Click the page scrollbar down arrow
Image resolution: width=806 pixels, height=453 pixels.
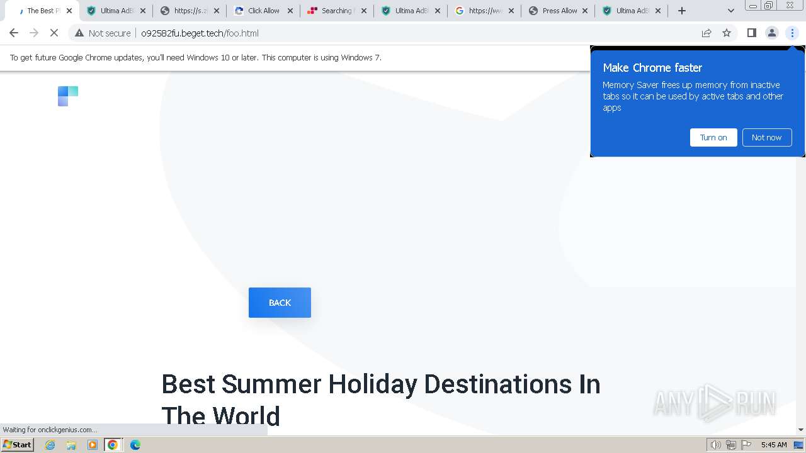click(x=801, y=430)
